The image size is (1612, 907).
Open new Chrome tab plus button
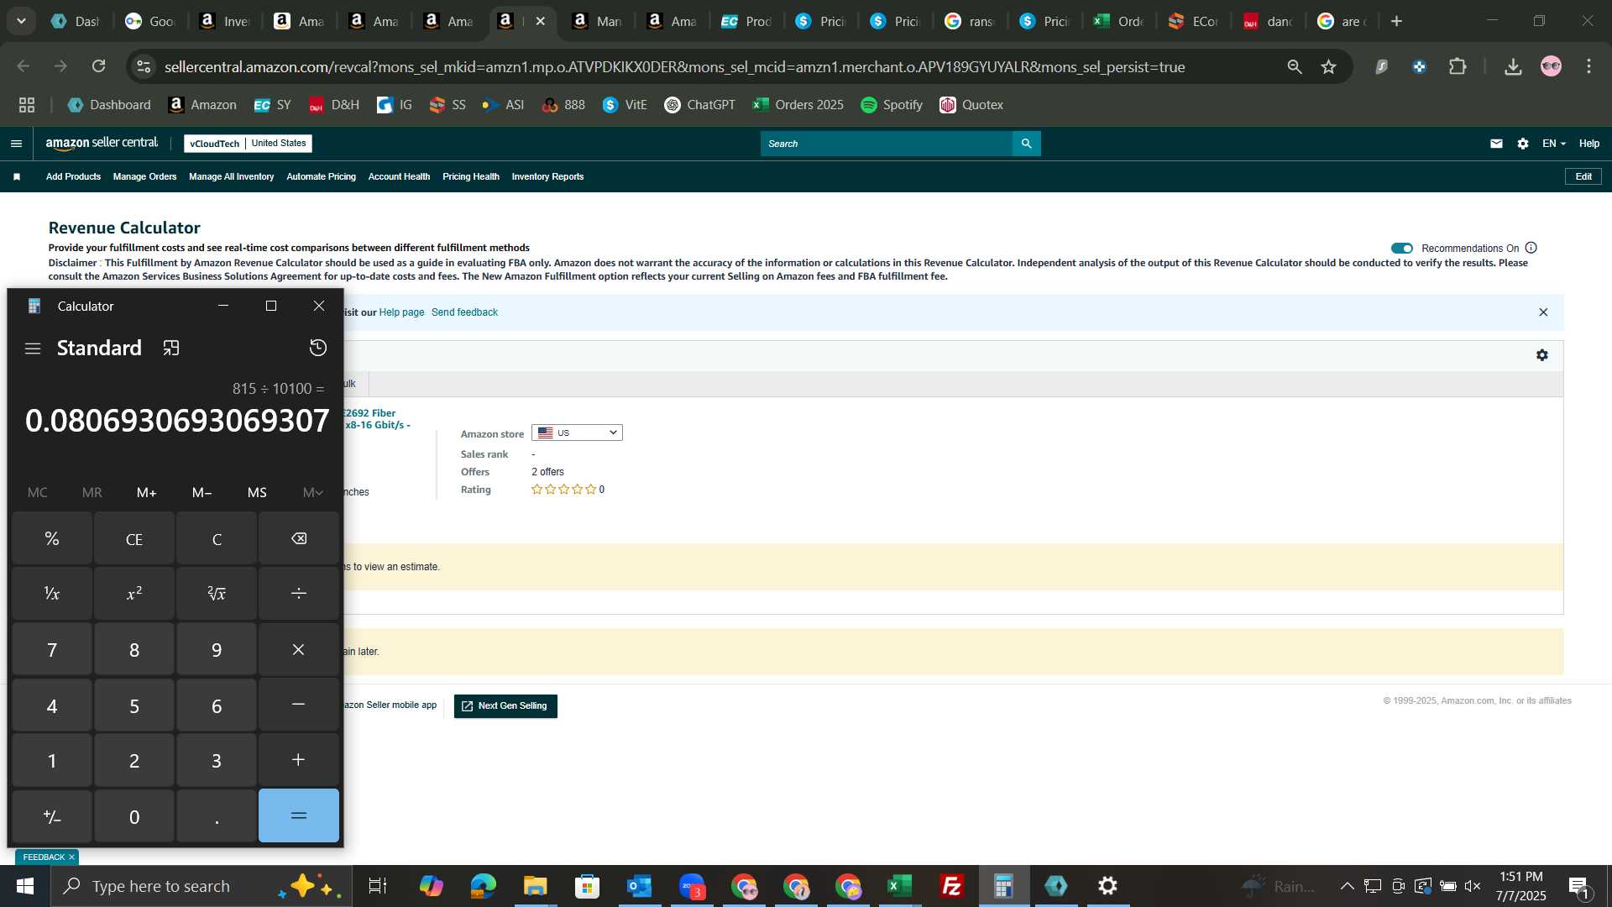click(x=1396, y=21)
